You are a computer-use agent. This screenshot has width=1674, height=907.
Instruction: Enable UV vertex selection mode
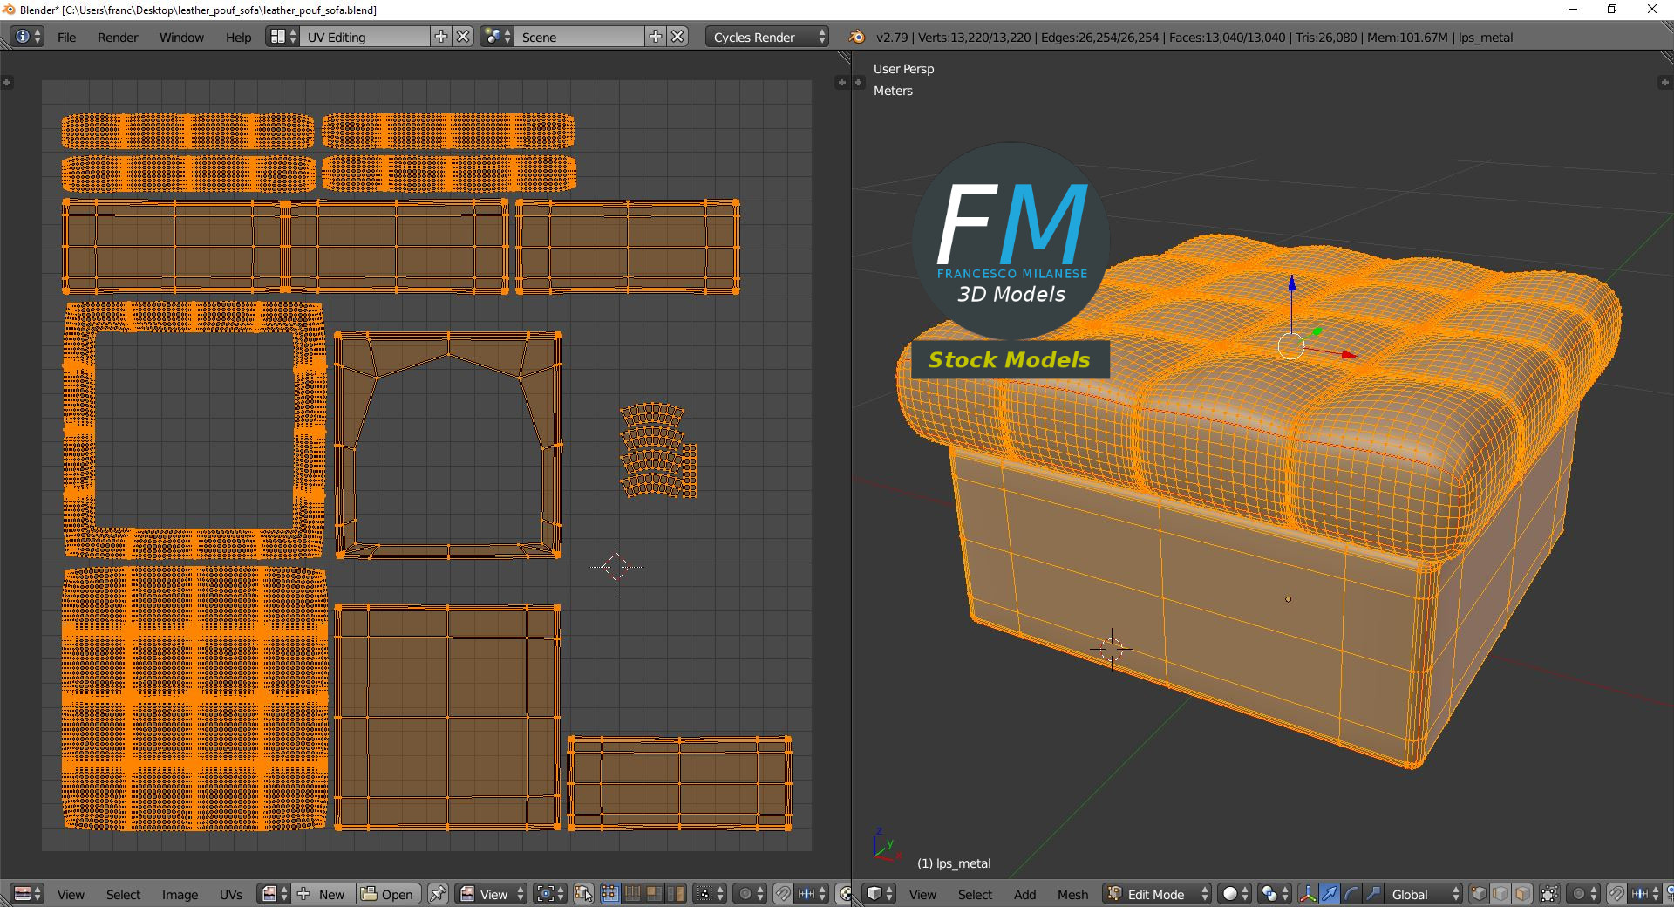point(610,894)
